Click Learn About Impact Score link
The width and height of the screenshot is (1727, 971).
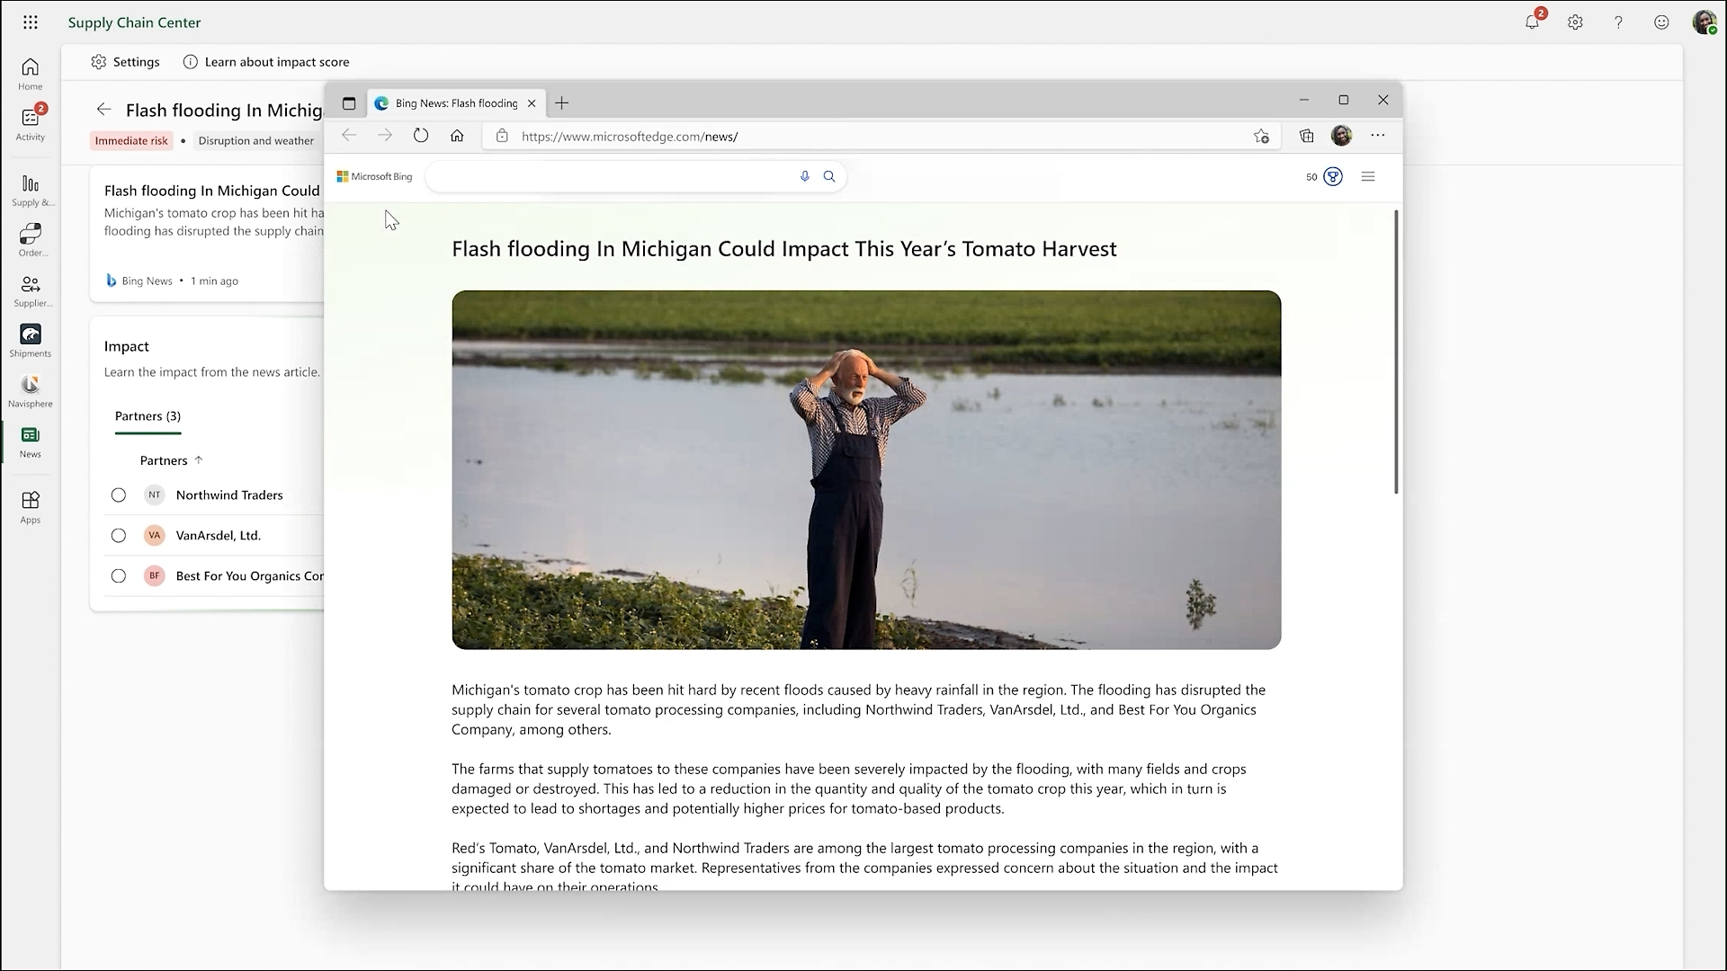point(276,62)
